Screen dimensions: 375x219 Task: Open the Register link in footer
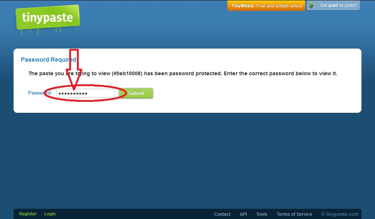(28, 214)
